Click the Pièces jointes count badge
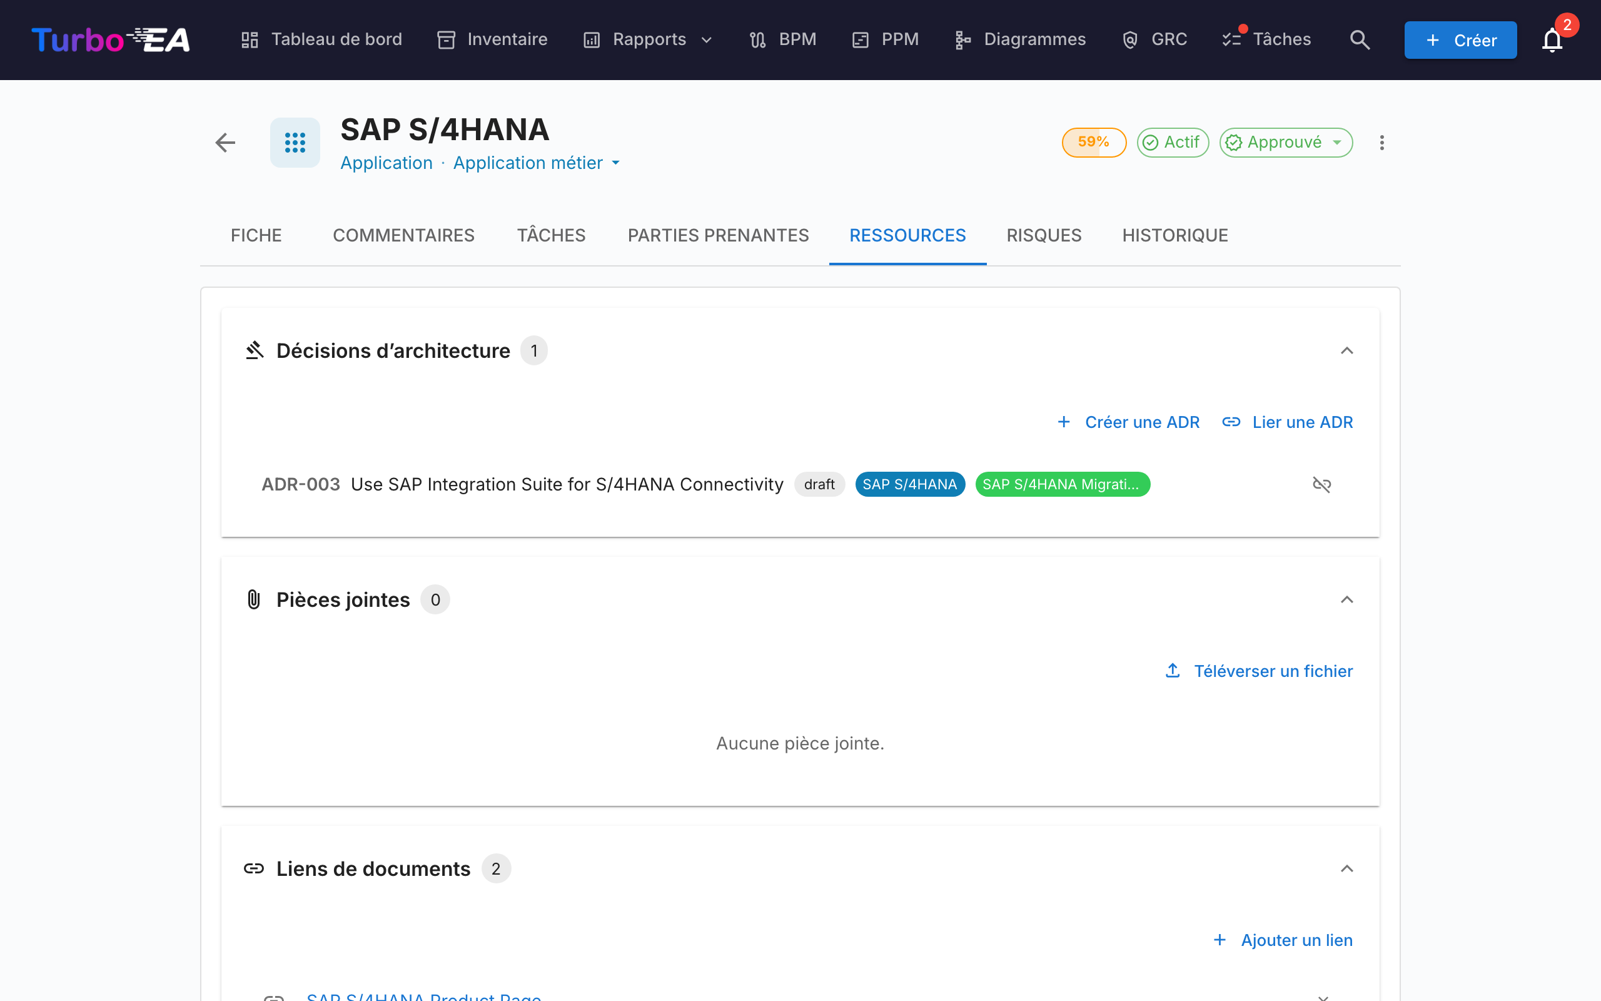This screenshot has width=1601, height=1001. pos(435,599)
